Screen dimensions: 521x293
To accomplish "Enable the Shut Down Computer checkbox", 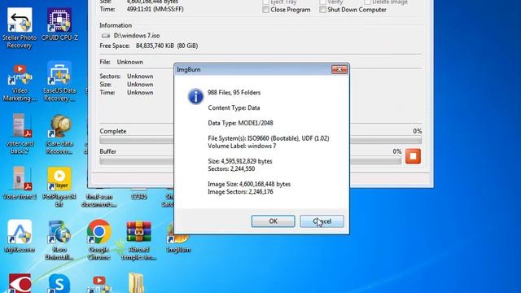I will (x=322, y=10).
